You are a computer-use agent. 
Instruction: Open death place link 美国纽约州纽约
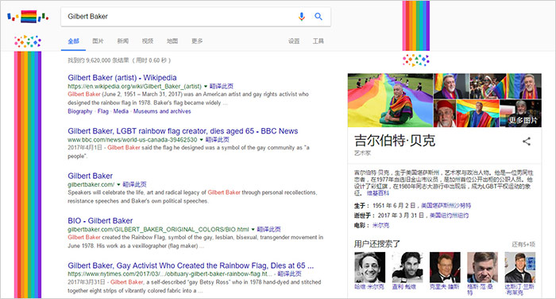[x=450, y=216]
